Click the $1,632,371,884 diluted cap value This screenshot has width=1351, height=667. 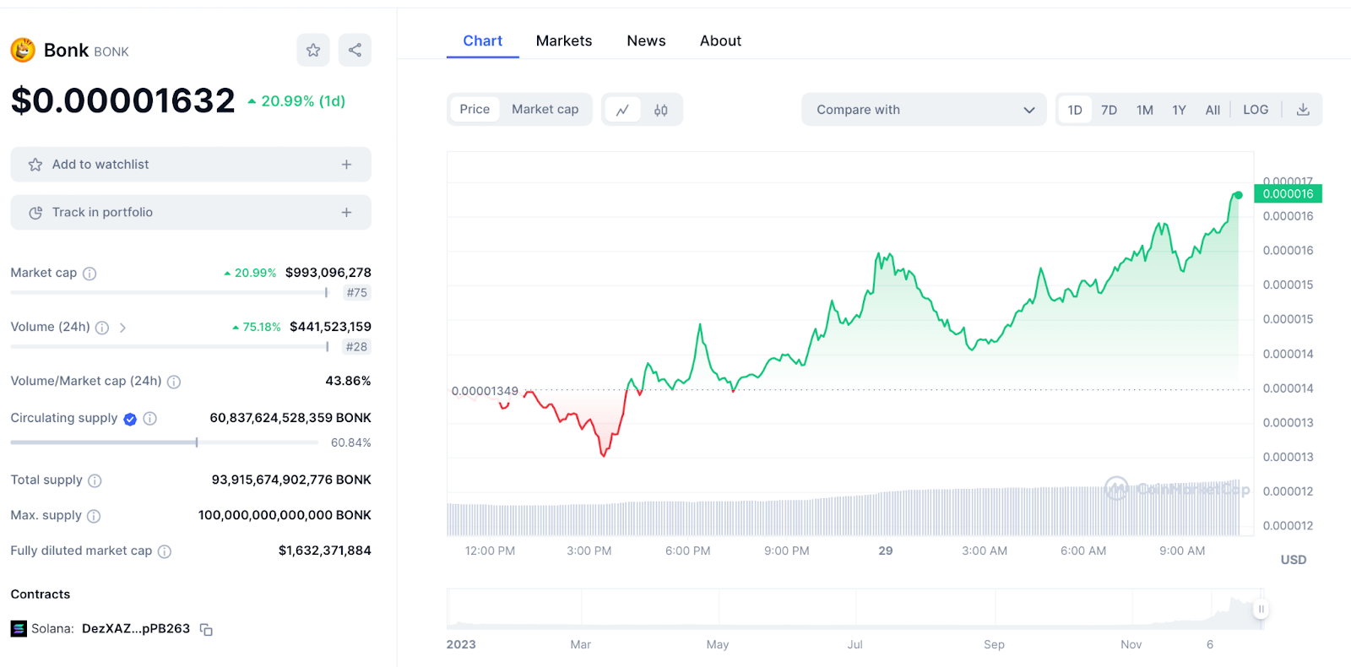(325, 550)
